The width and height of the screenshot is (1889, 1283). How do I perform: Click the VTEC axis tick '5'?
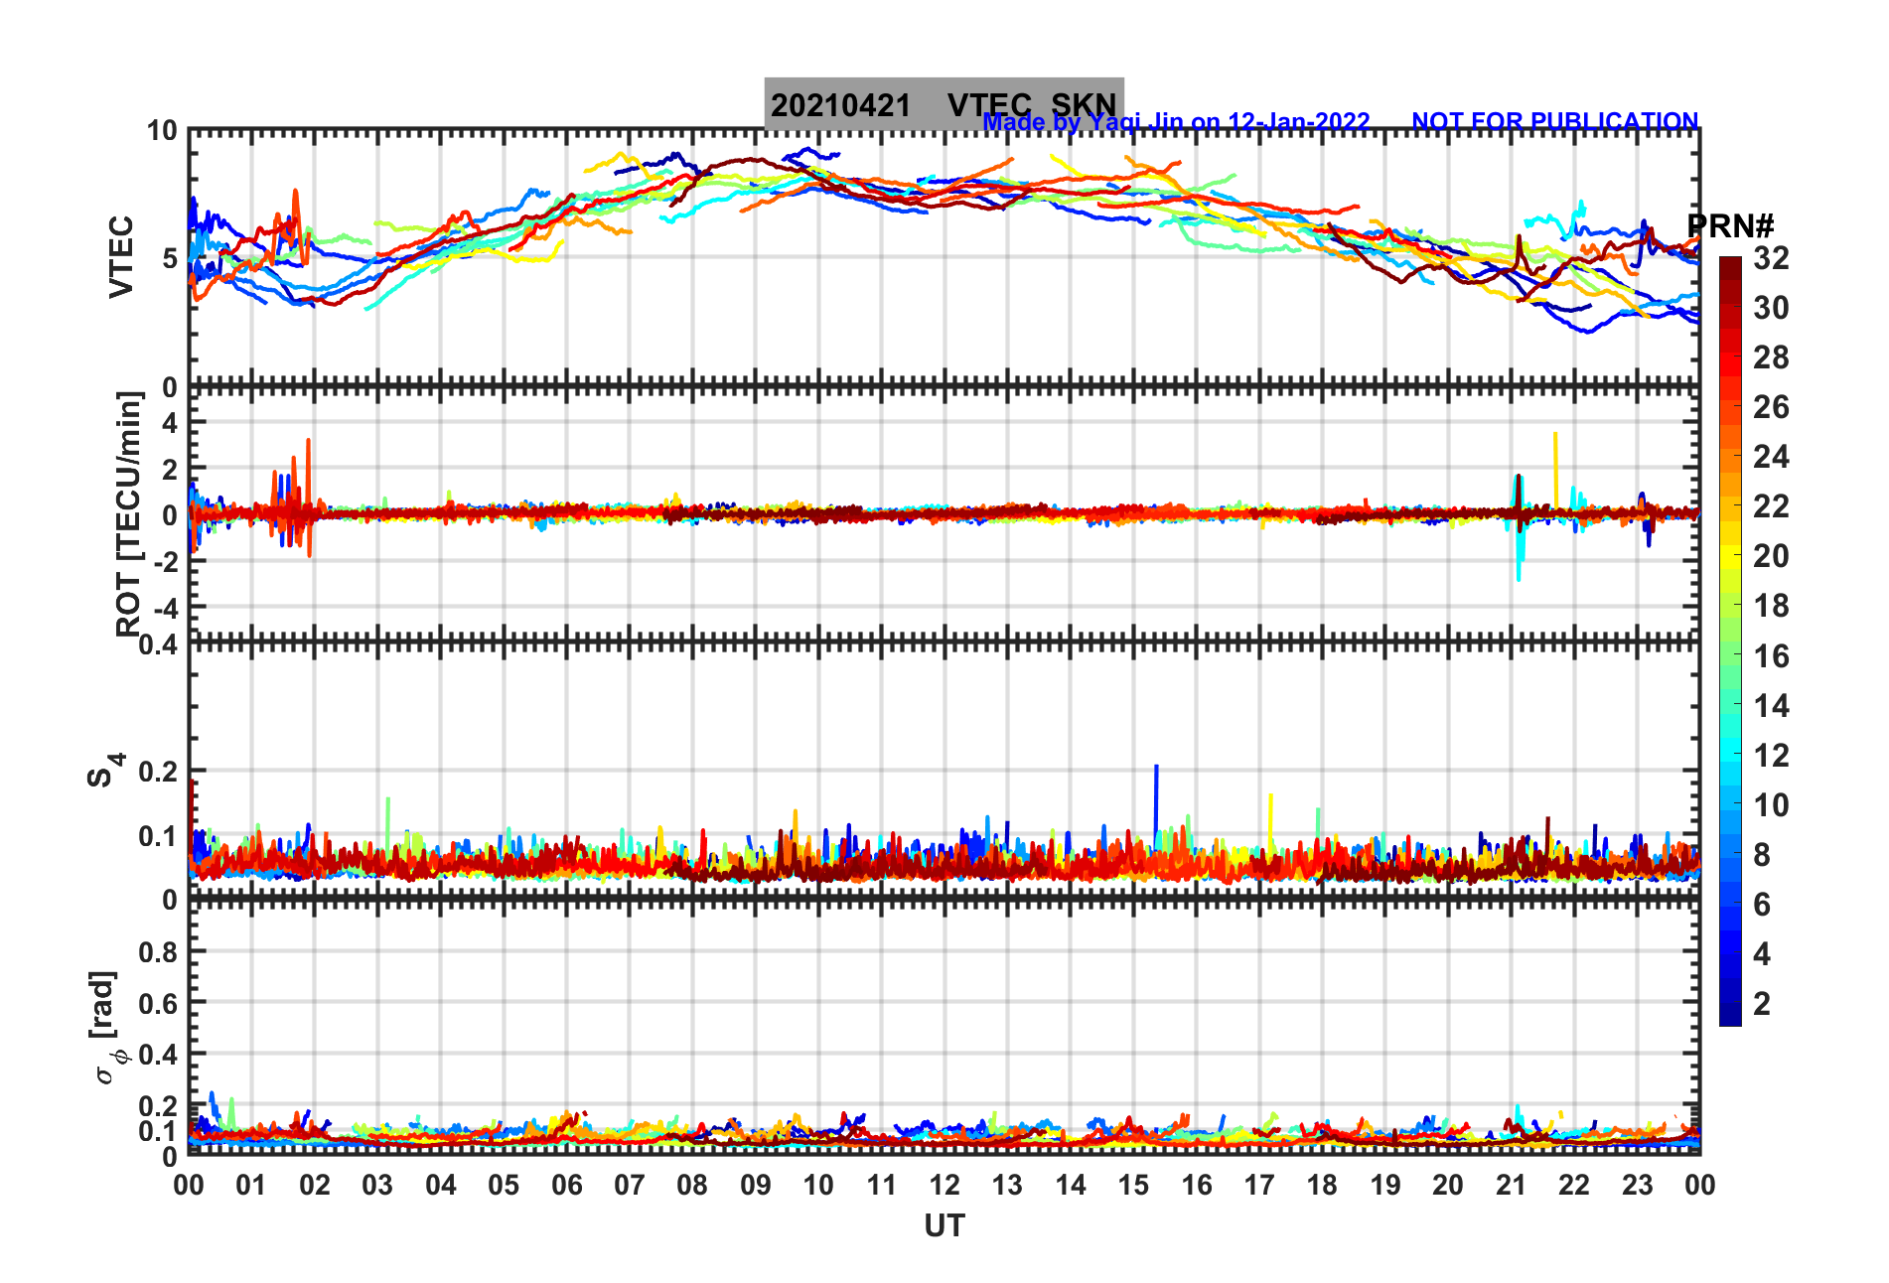pyautogui.click(x=170, y=258)
